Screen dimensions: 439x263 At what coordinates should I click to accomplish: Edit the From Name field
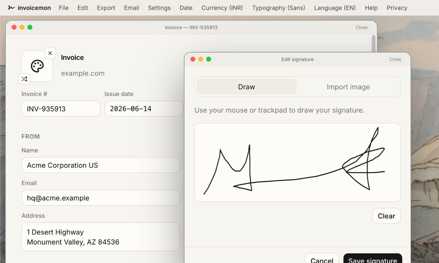click(101, 165)
